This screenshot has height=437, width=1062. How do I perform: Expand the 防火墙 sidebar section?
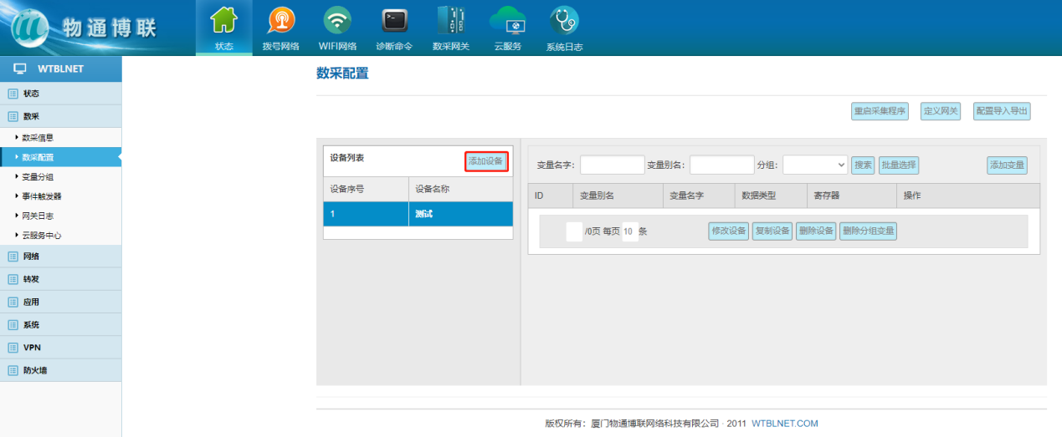click(35, 370)
